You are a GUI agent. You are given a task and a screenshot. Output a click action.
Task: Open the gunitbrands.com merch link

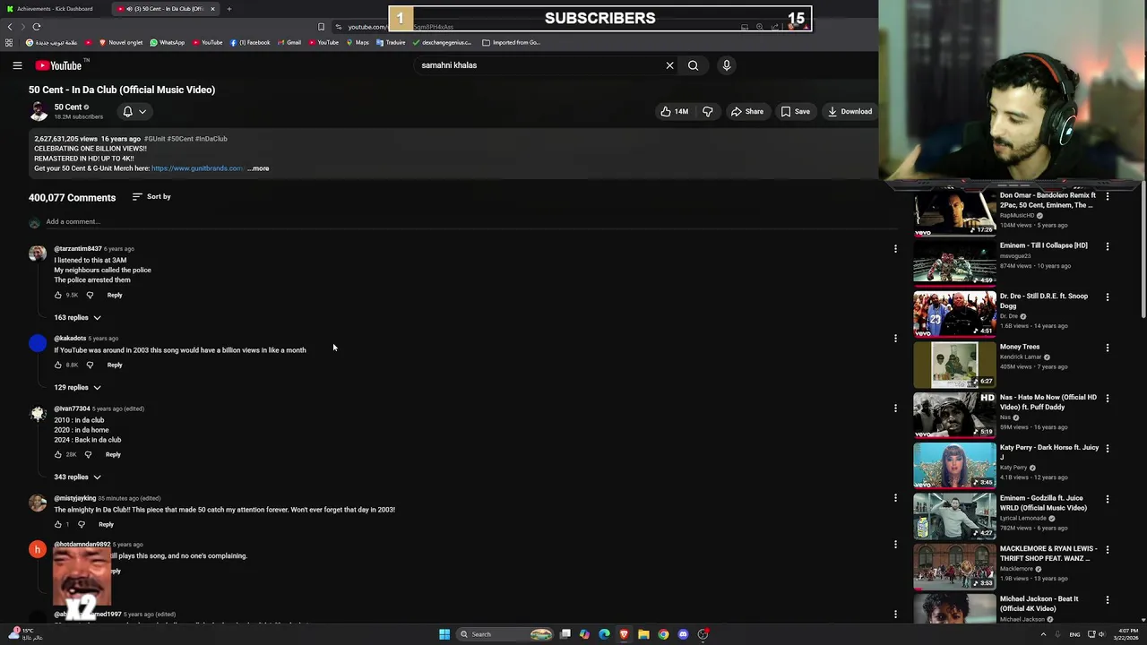click(196, 168)
